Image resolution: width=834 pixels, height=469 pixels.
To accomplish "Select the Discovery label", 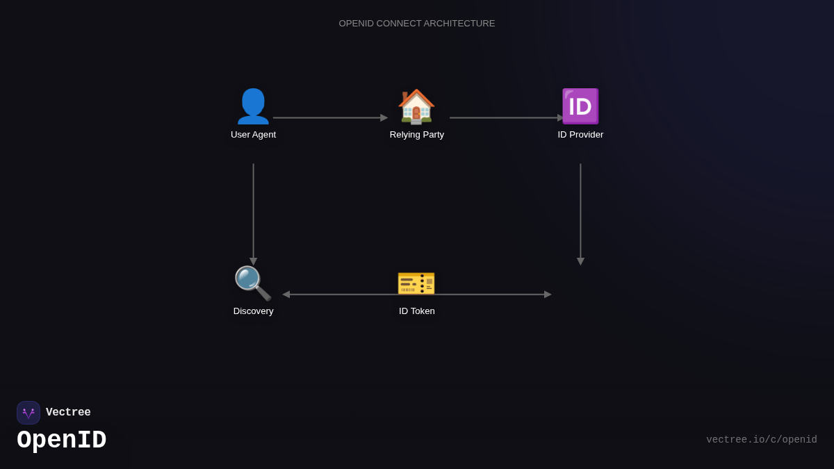I will 253,311.
